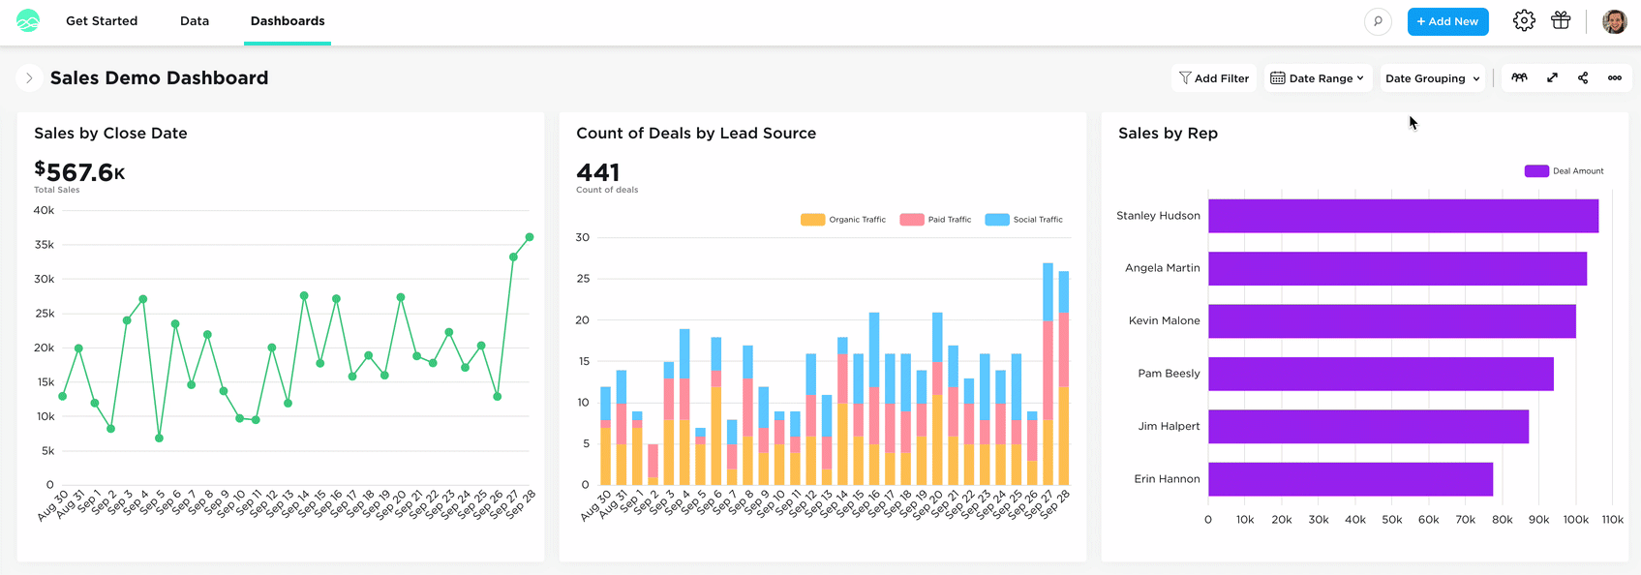Click the green wave app logo

pyautogui.click(x=28, y=21)
